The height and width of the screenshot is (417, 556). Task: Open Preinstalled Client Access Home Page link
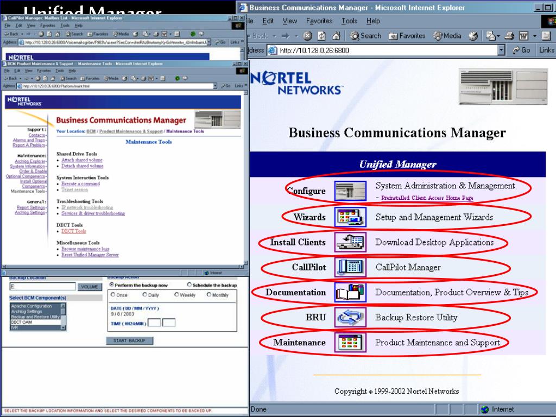point(427,198)
